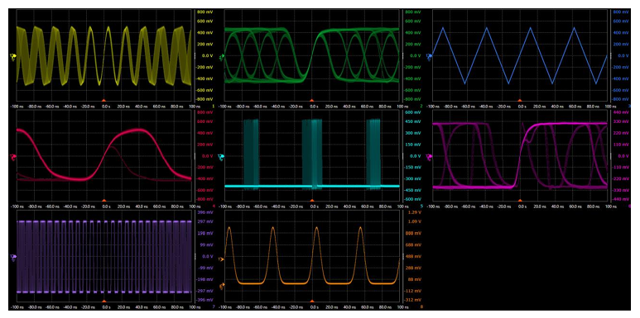Click the trigger position marker under green eye diagram
The height and width of the screenshot is (318, 640).
tap(312, 100)
